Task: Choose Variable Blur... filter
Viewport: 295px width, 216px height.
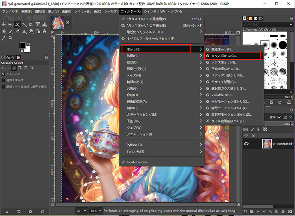Action: 234,95
